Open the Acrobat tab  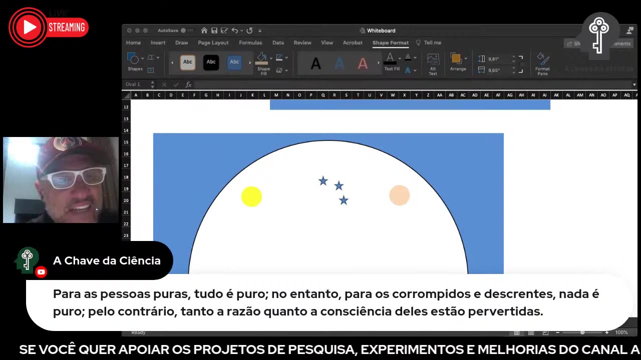tap(353, 42)
